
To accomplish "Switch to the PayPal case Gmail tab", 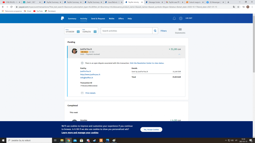I will (174, 2).
